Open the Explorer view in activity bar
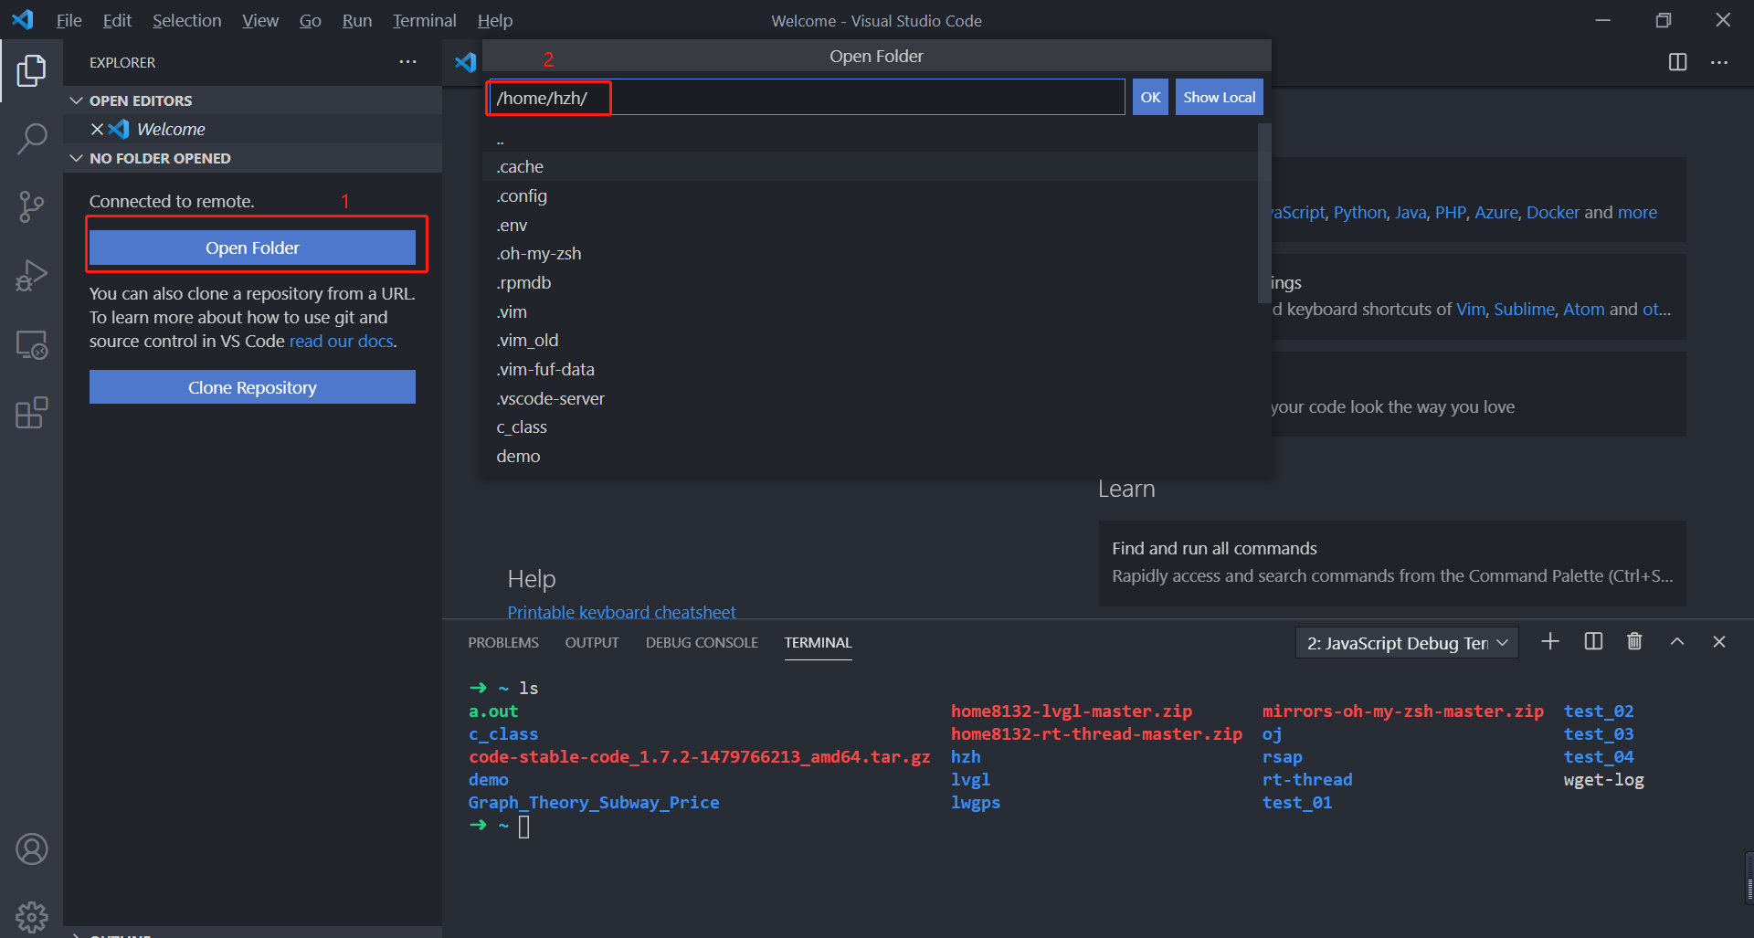Image resolution: width=1754 pixels, height=938 pixels. click(31, 70)
